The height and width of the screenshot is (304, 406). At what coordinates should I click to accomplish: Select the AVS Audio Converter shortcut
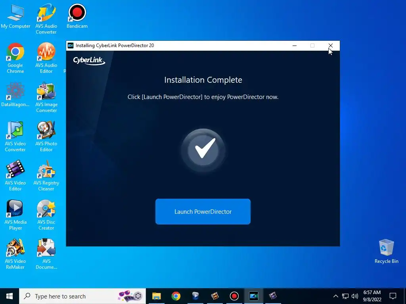tap(46, 19)
